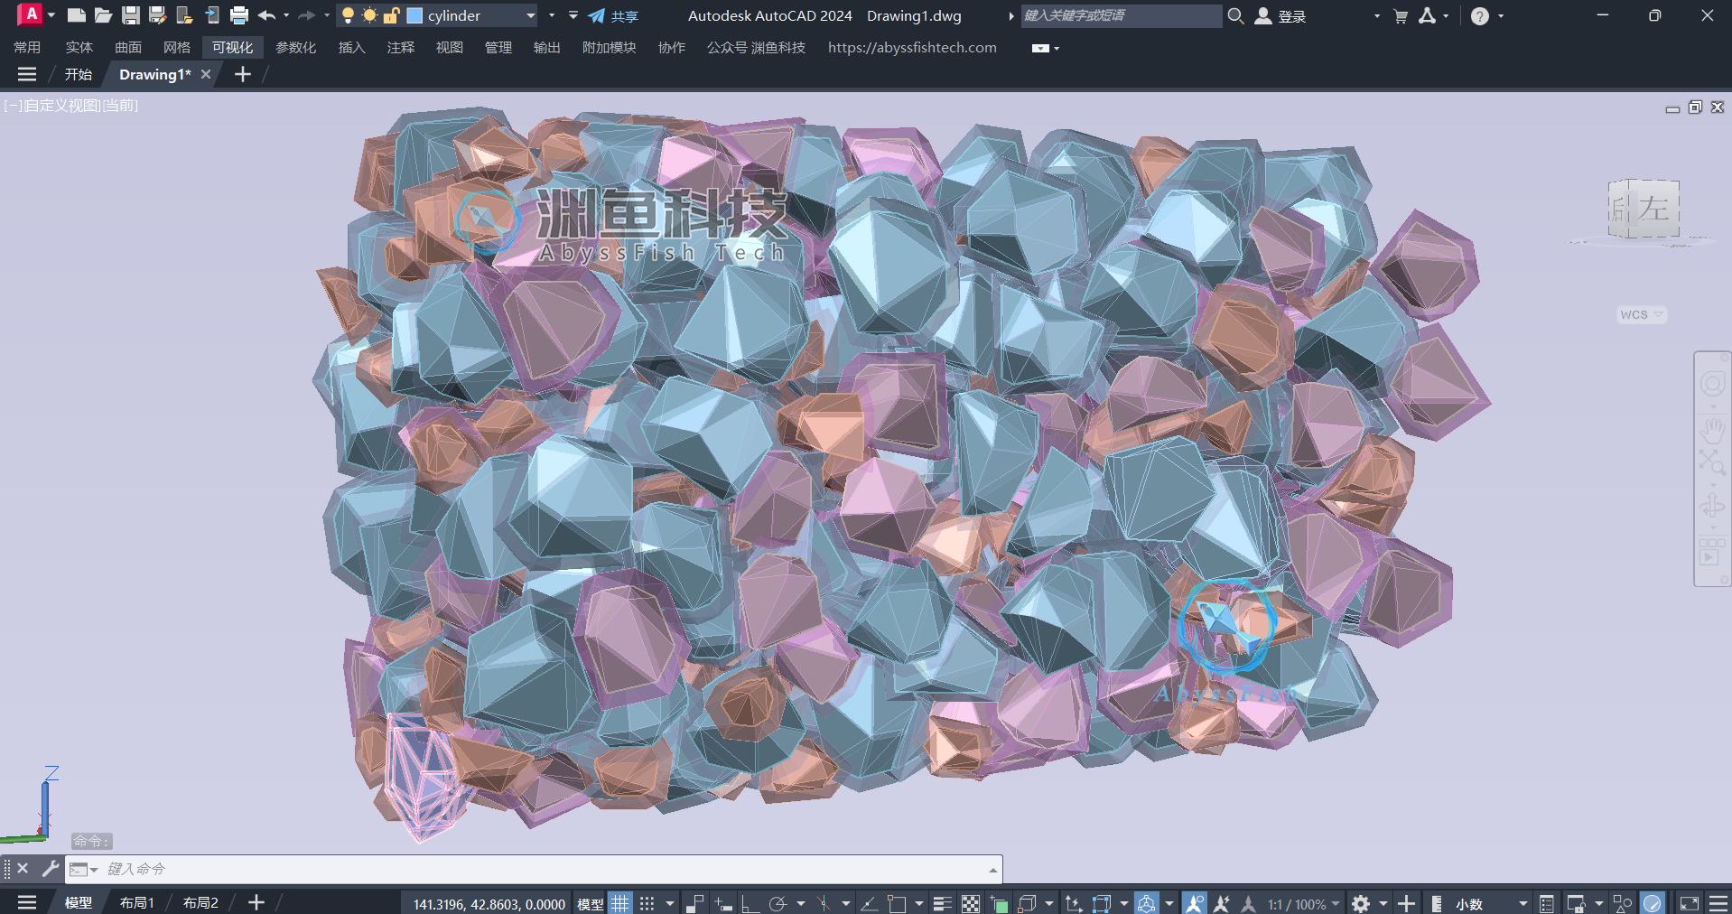Click the Open file folder icon
This screenshot has width=1732, height=914.
click(x=104, y=15)
